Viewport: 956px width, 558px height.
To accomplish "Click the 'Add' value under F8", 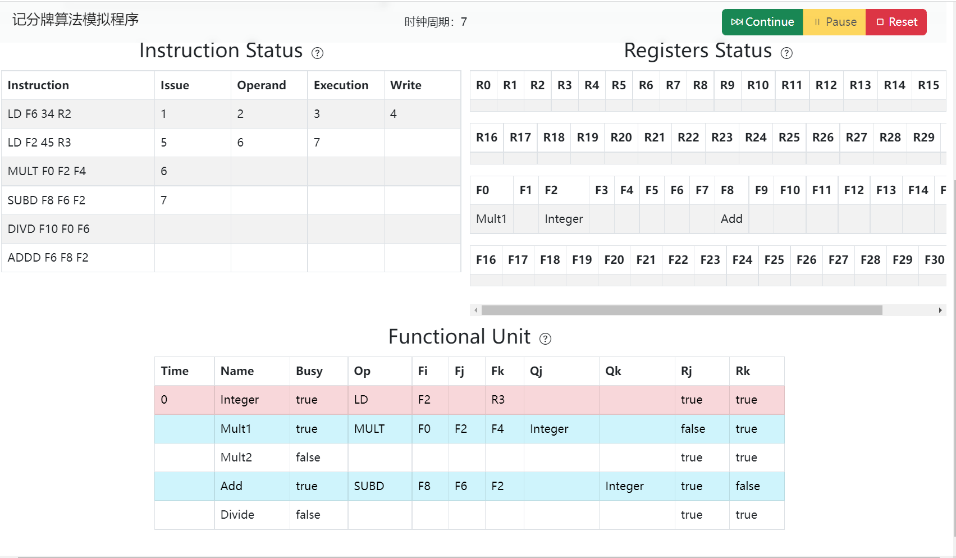I will (731, 219).
